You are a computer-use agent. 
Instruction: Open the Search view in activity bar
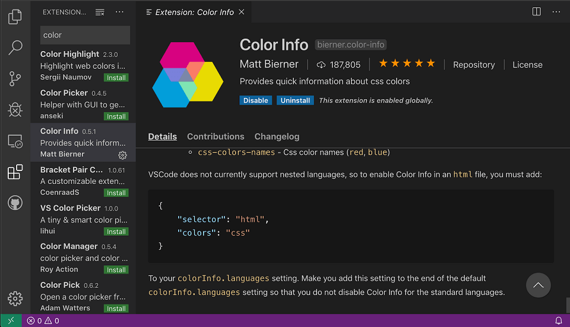tap(15, 48)
